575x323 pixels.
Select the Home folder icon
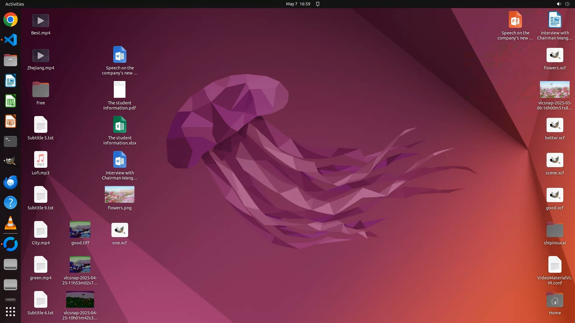555,300
